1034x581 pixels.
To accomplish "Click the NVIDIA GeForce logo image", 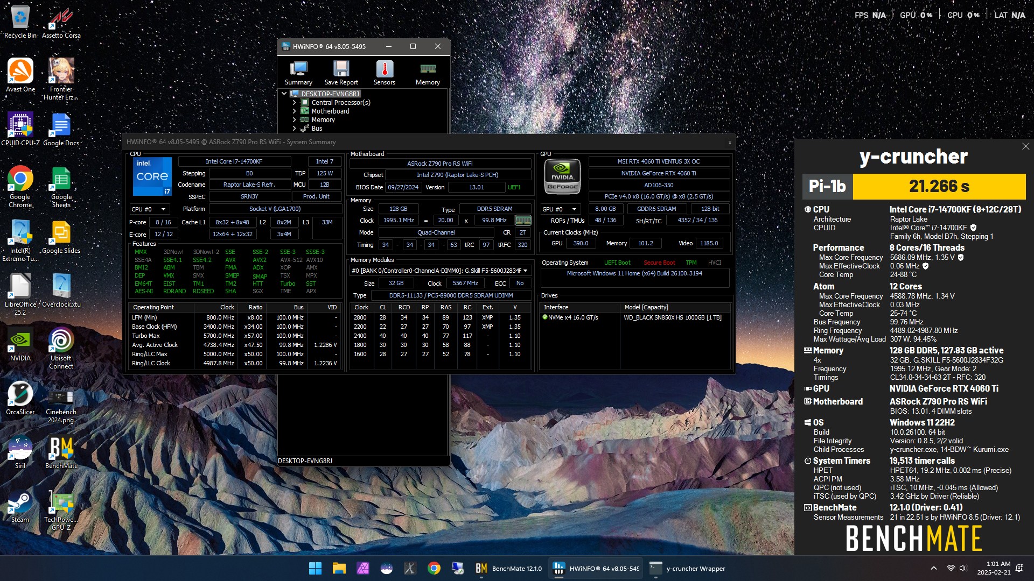I will point(562,176).
